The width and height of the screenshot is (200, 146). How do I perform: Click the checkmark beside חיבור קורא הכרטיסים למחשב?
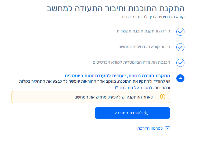pos(180,47)
